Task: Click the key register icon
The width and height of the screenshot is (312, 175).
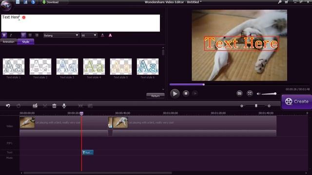Action: [x=280, y=2]
